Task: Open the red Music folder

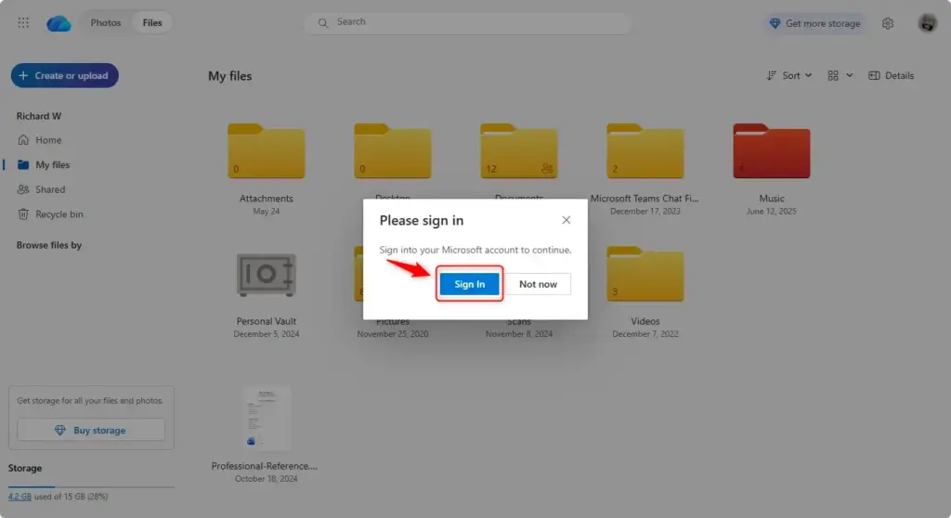Action: [x=772, y=151]
